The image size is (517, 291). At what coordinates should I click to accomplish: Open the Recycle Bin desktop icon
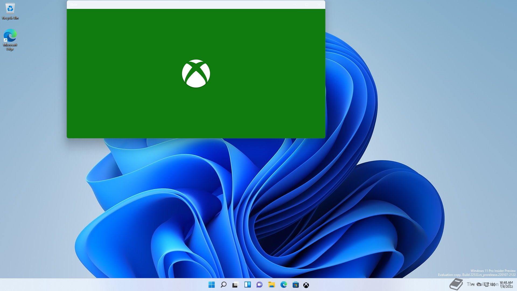coord(10,11)
